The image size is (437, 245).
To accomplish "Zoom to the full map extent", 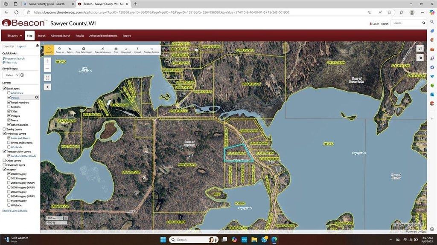I will pyautogui.click(x=47, y=78).
